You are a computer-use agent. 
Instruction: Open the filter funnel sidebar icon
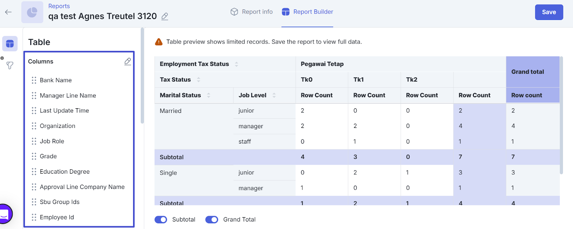(x=10, y=65)
